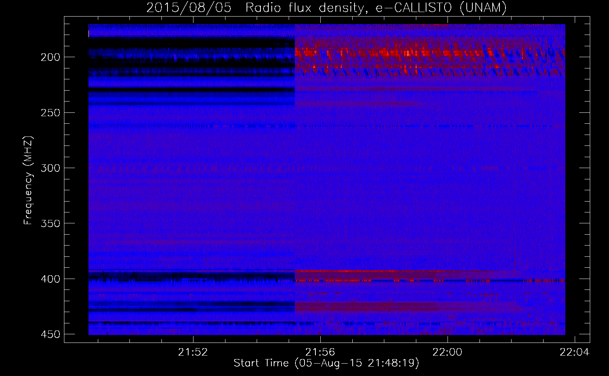Image resolution: width=609 pixels, height=376 pixels.
Task: Click the 250 frequency tick label
Action: (x=50, y=113)
